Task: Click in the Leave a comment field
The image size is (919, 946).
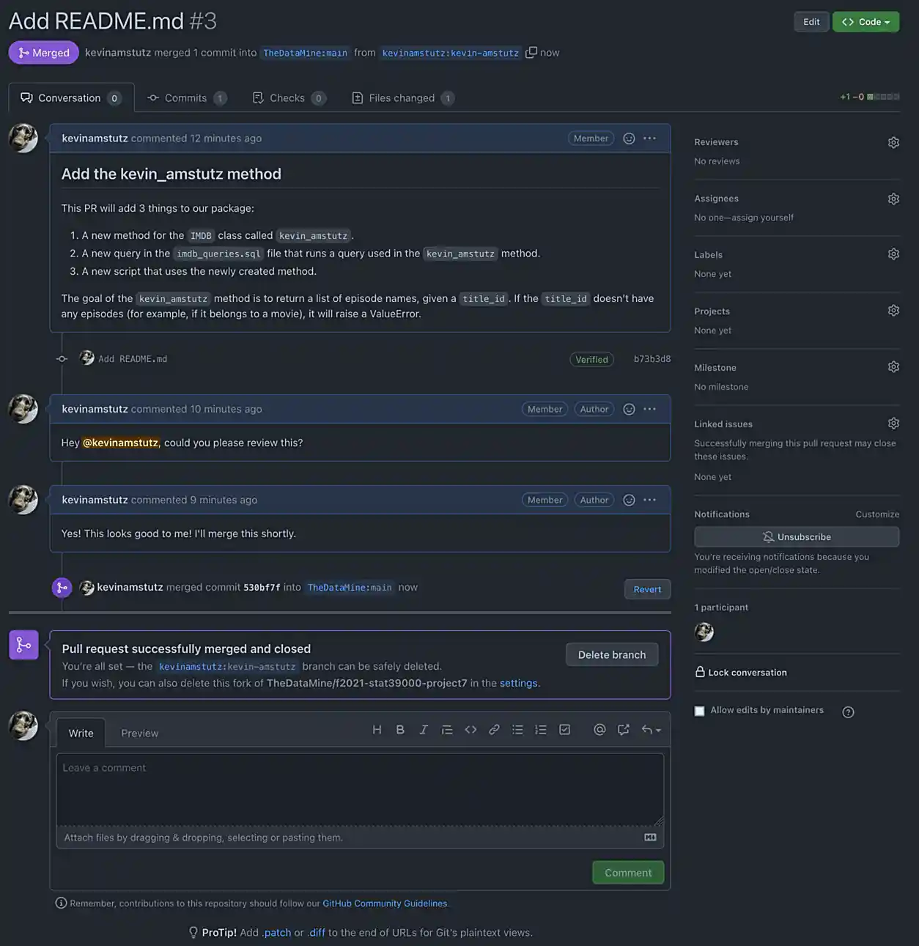Action: pyautogui.click(x=360, y=789)
